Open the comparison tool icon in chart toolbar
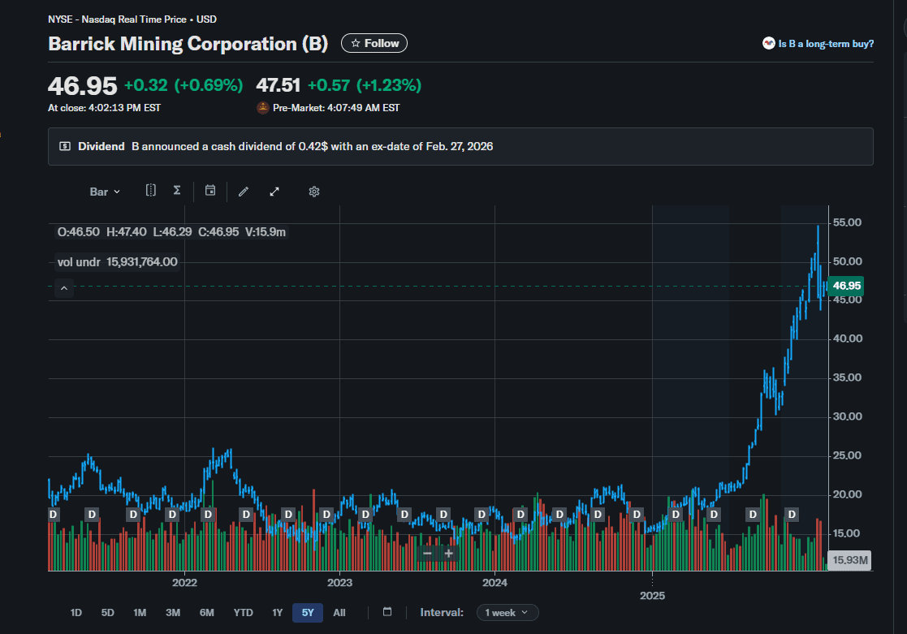Image resolution: width=907 pixels, height=634 pixels. (x=150, y=190)
